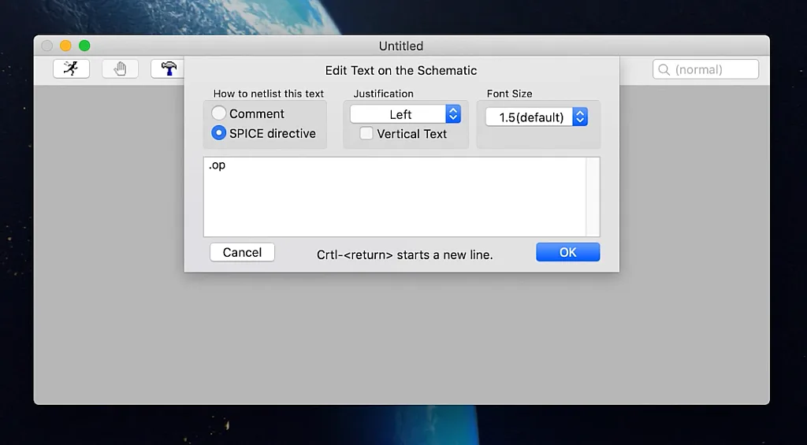Image resolution: width=807 pixels, height=445 pixels.
Task: Focus the (normal) search field
Action: point(713,69)
